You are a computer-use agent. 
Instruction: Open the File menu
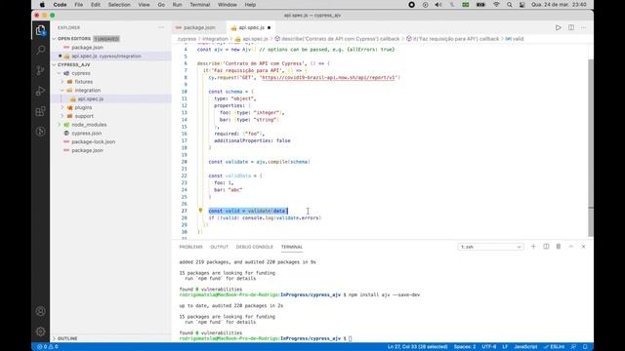[x=78, y=5]
